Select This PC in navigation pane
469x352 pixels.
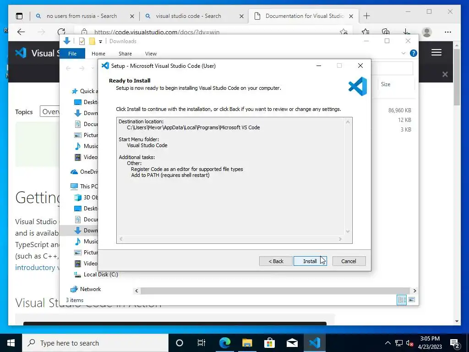pos(84,186)
